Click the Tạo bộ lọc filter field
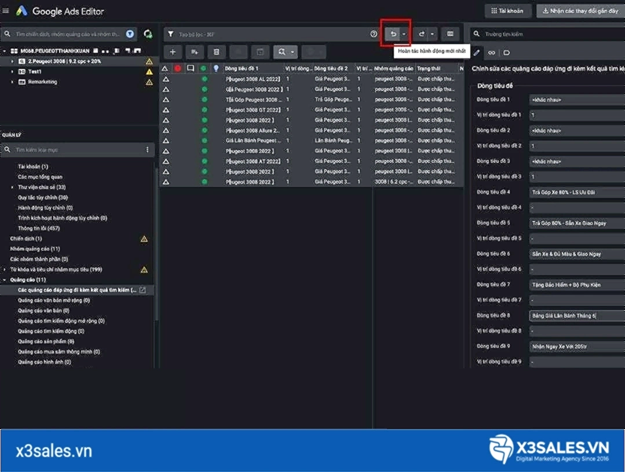This screenshot has height=472, width=625. click(271, 34)
